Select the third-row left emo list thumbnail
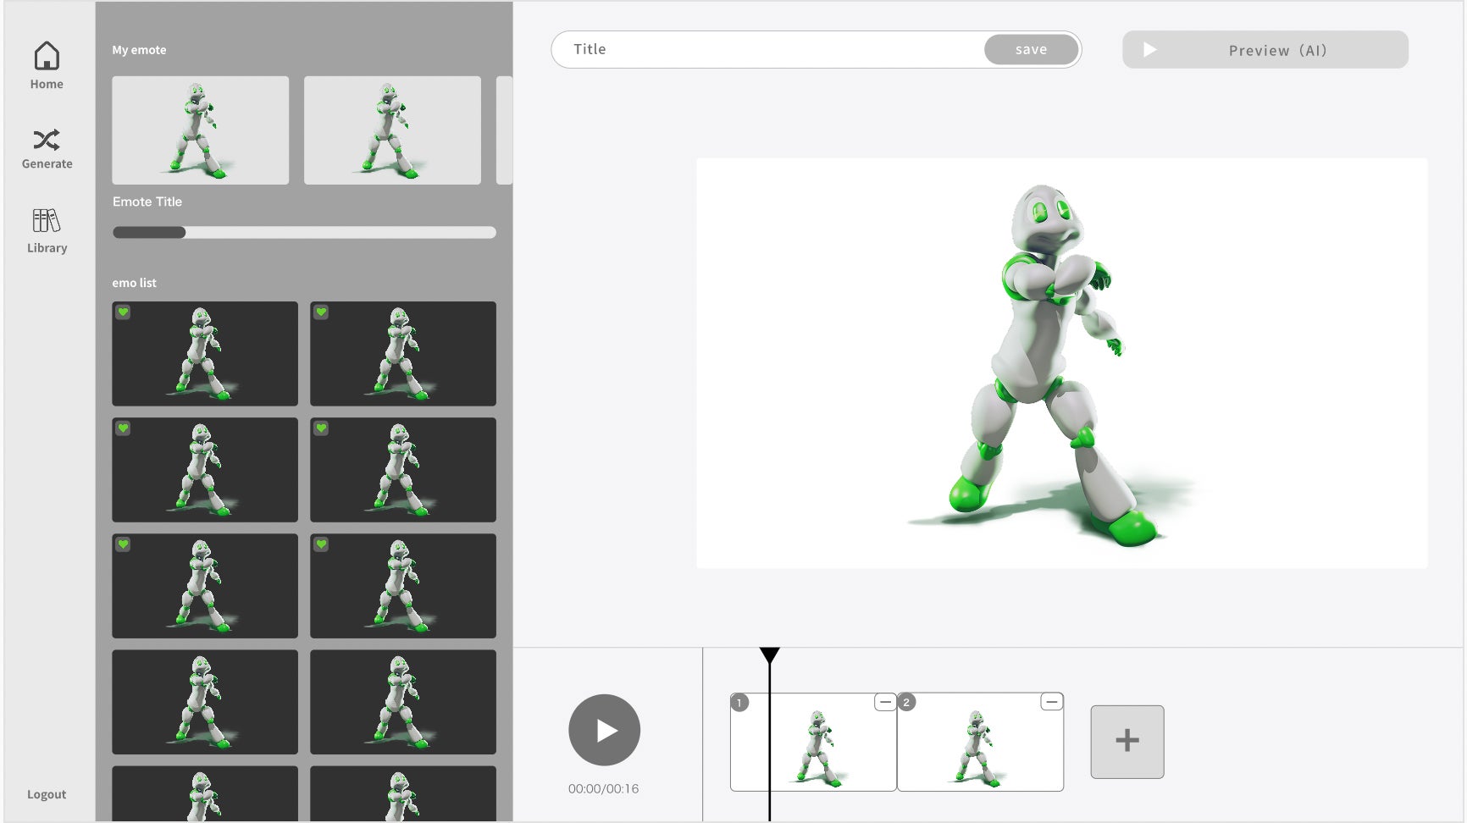Viewport: 1467px width, 823px height. (x=205, y=586)
